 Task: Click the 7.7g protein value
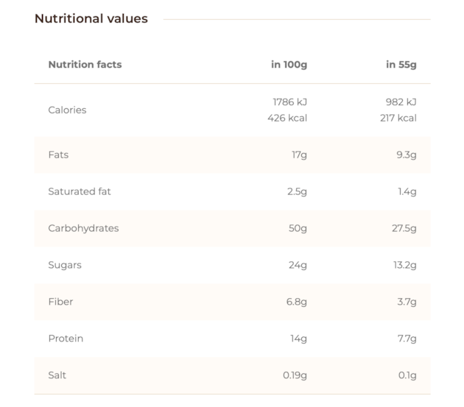coord(407,339)
